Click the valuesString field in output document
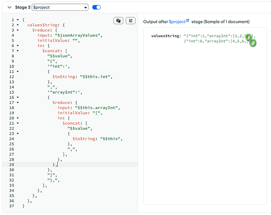Image resolution: width=271 pixels, height=215 pixels. coord(165,36)
